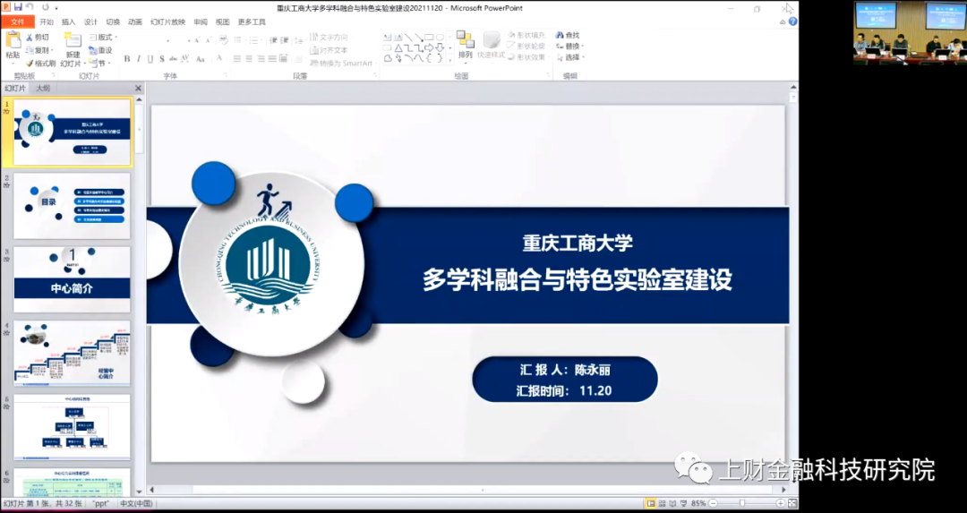Click the zoom out minus button
This screenshot has width=967, height=513.
click(x=714, y=504)
